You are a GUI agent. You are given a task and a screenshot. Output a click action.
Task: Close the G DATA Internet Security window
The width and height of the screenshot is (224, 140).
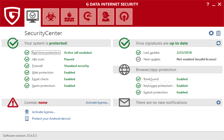tap(220, 4)
